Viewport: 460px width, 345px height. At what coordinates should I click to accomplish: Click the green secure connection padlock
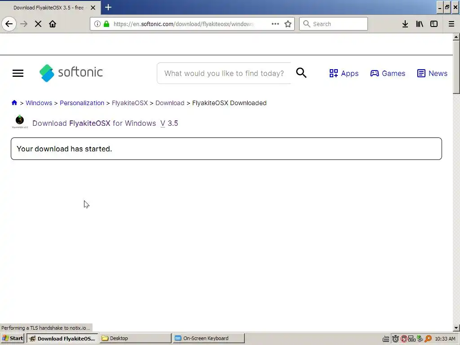click(106, 24)
